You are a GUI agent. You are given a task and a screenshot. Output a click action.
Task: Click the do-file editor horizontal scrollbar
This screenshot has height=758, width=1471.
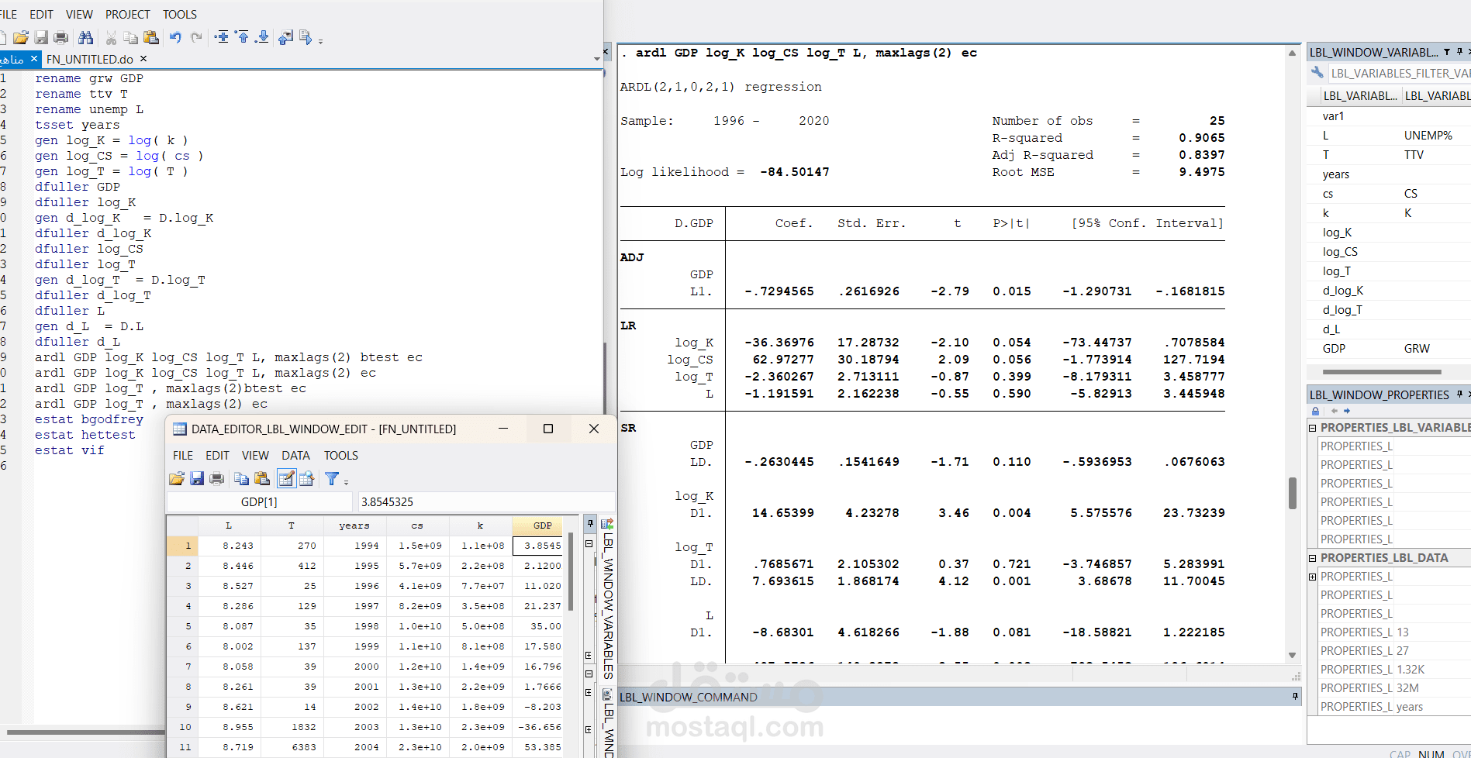pyautogui.click(x=85, y=732)
